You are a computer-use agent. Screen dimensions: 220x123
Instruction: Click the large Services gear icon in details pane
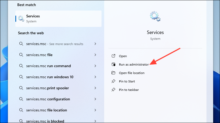point(155,16)
